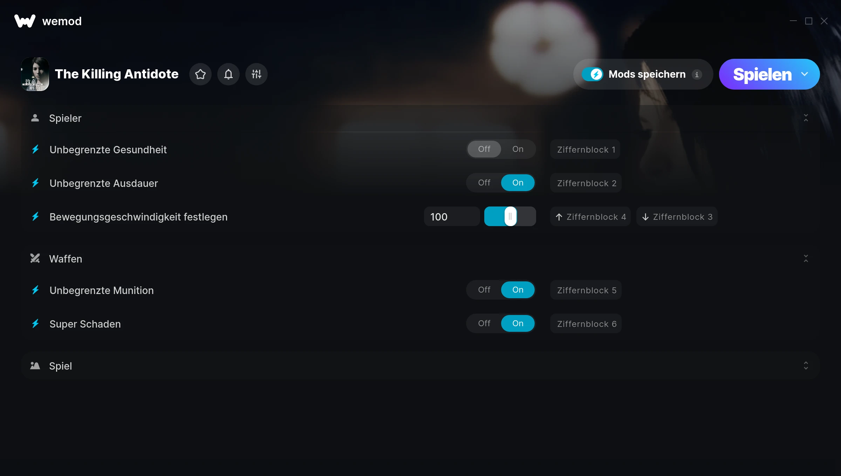Screen dimensions: 841x476
Task: Switch off Super Schaden
Action: 484,323
